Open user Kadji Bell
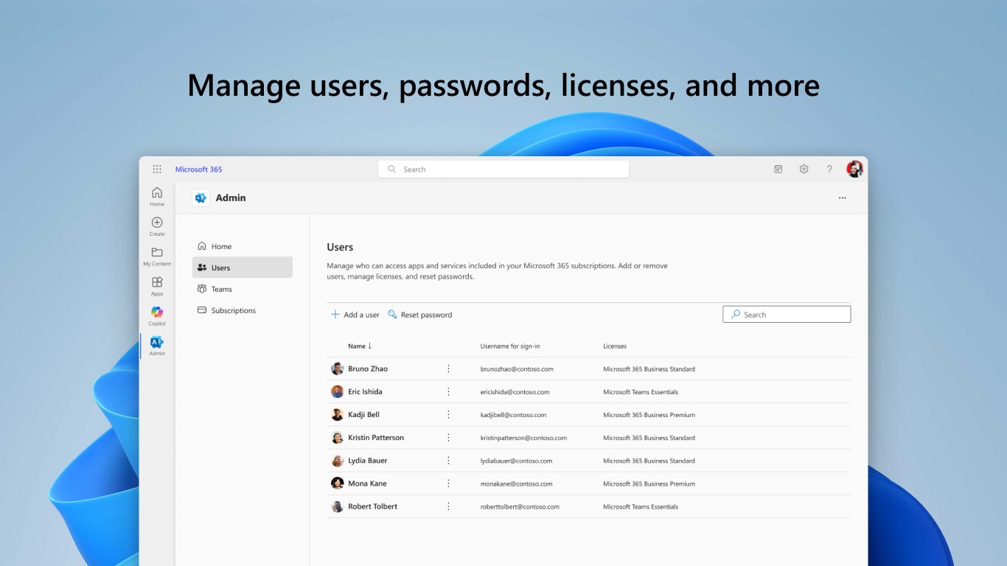Screen dimensions: 1007x566 click(x=364, y=414)
